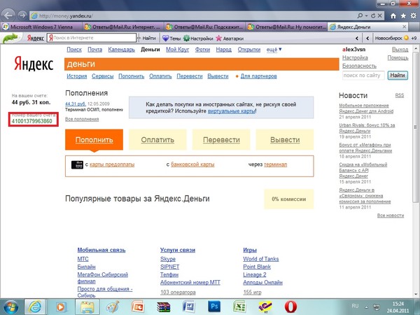Click the RU language indicator in tray

coord(355,306)
